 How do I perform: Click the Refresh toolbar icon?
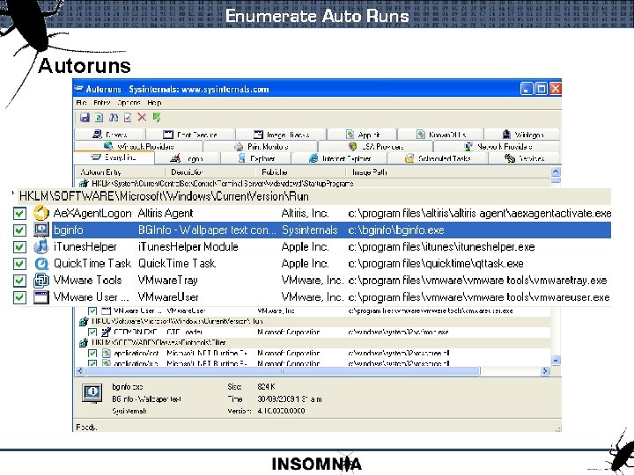(x=99, y=118)
